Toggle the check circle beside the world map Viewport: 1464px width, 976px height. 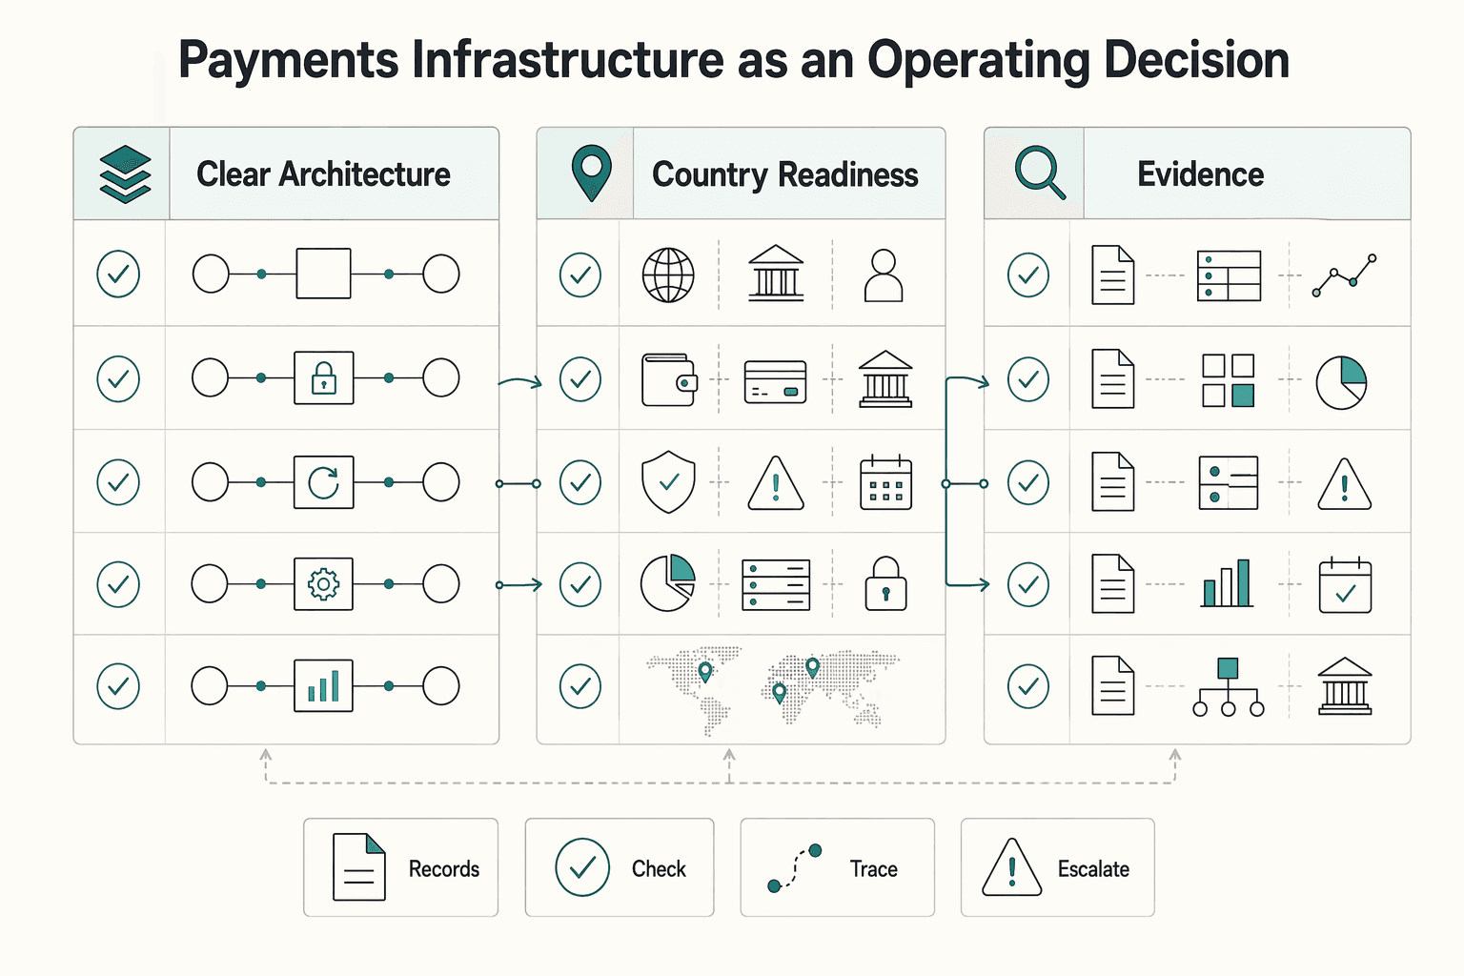tap(579, 686)
